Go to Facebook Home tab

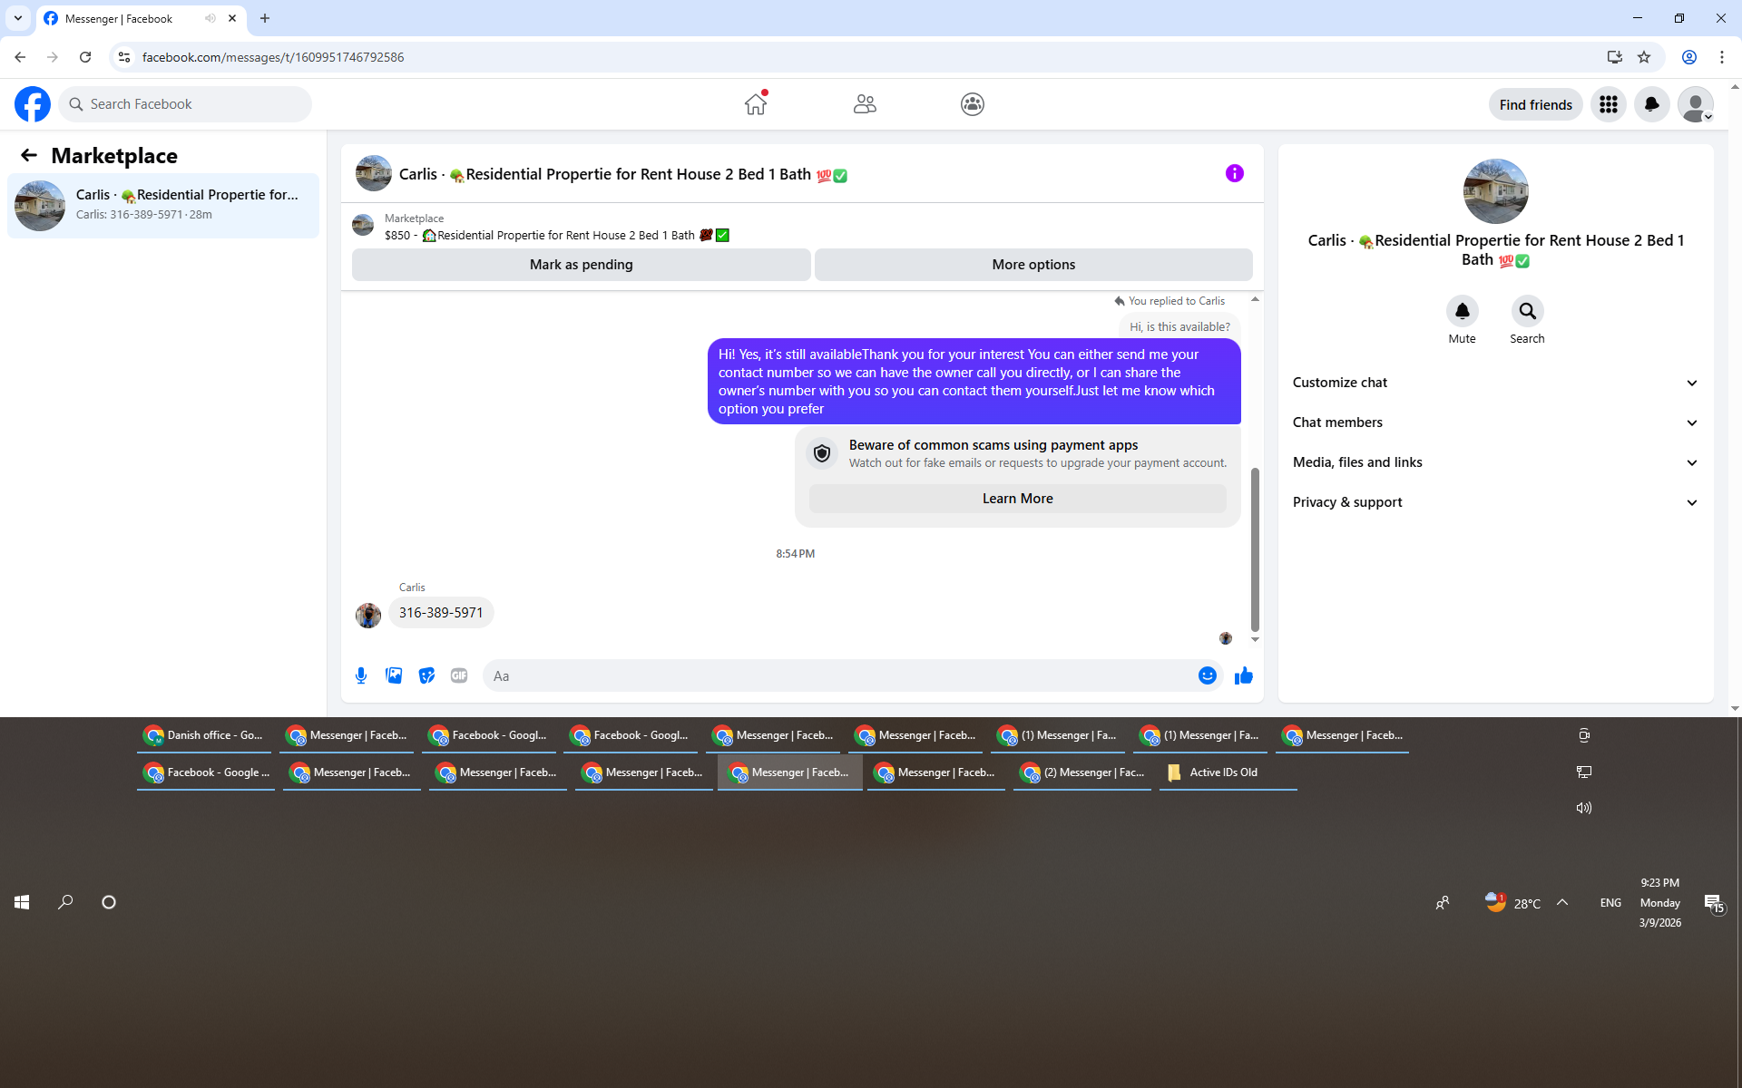tap(755, 104)
